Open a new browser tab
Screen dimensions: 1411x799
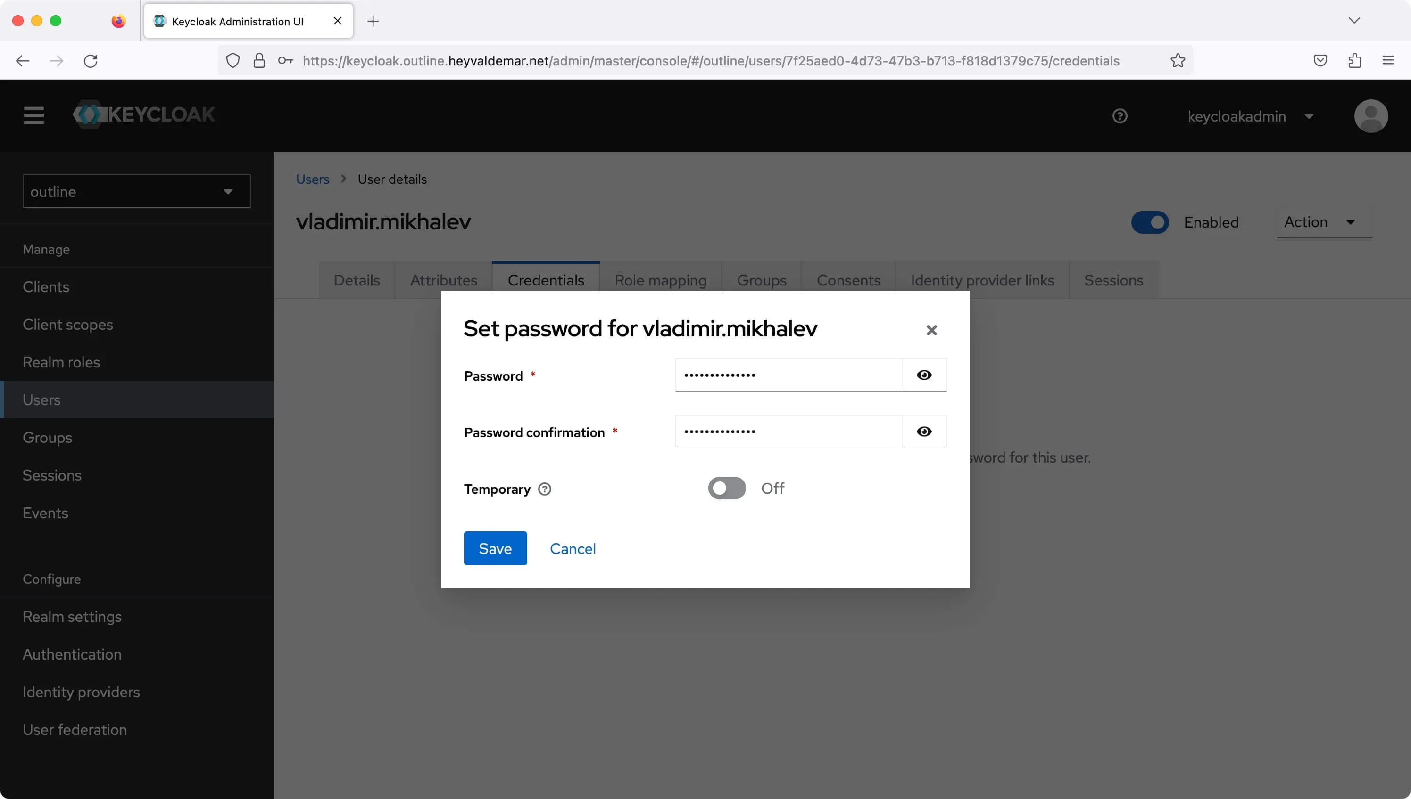(373, 21)
